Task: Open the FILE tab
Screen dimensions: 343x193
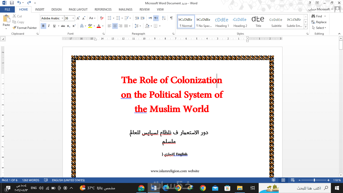Action: 8,9
